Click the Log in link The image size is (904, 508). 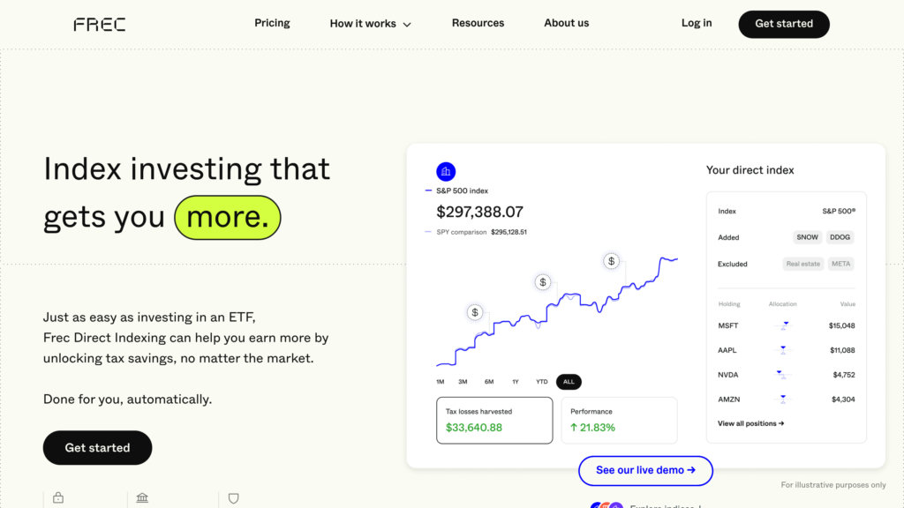pos(697,23)
